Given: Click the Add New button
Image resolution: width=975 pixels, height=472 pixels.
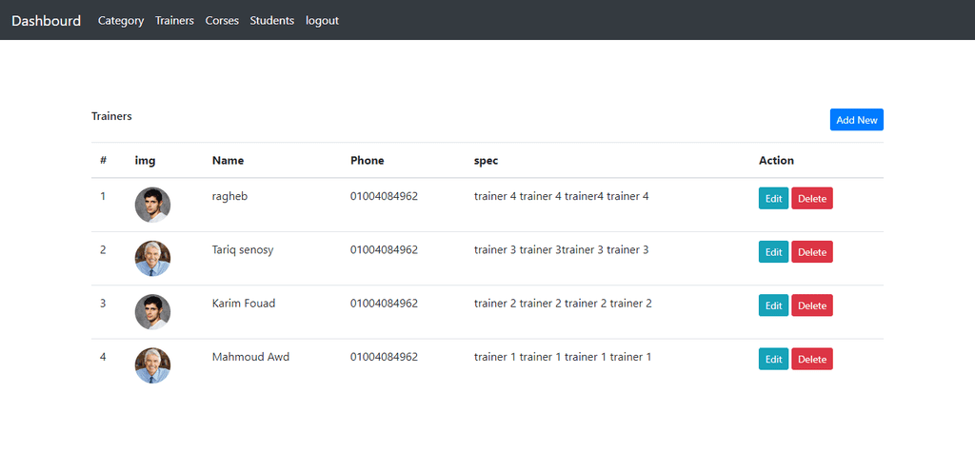Looking at the screenshot, I should [x=856, y=120].
